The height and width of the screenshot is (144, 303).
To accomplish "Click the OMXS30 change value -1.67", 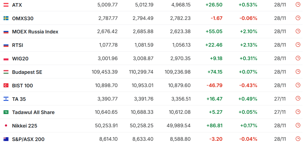I will [x=216, y=18].
